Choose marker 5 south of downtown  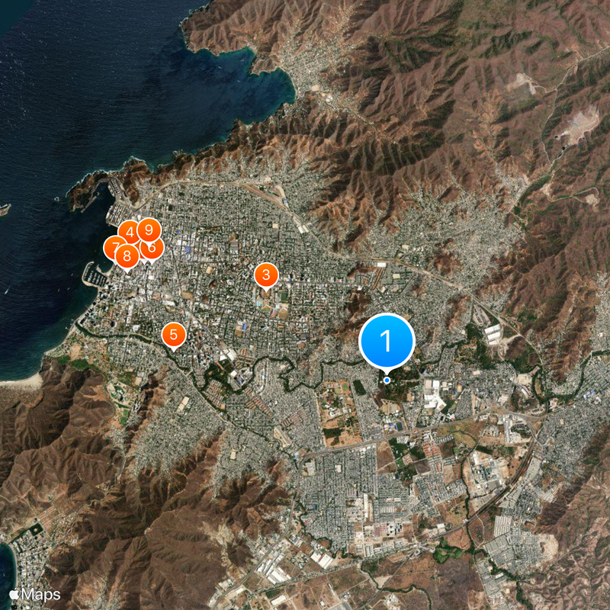tap(175, 333)
